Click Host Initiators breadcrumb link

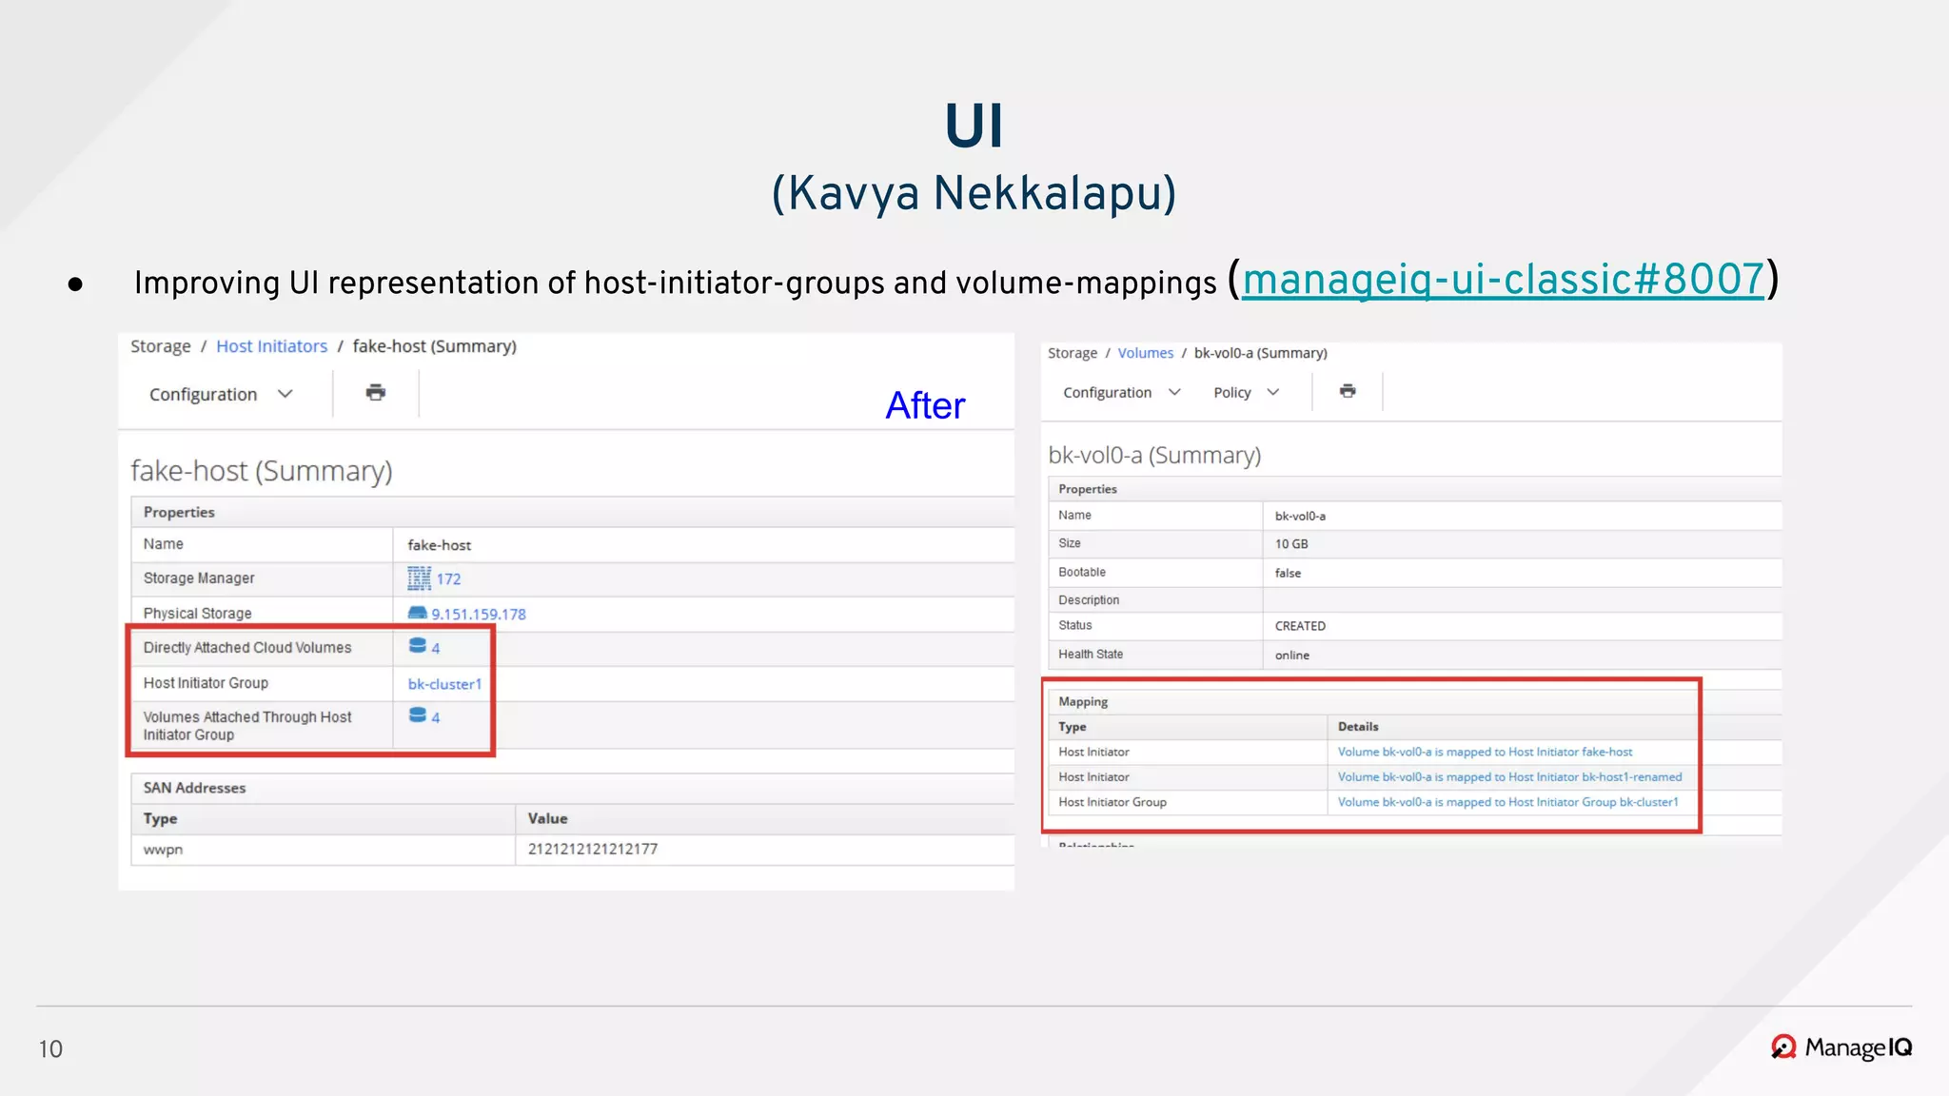tap(271, 346)
